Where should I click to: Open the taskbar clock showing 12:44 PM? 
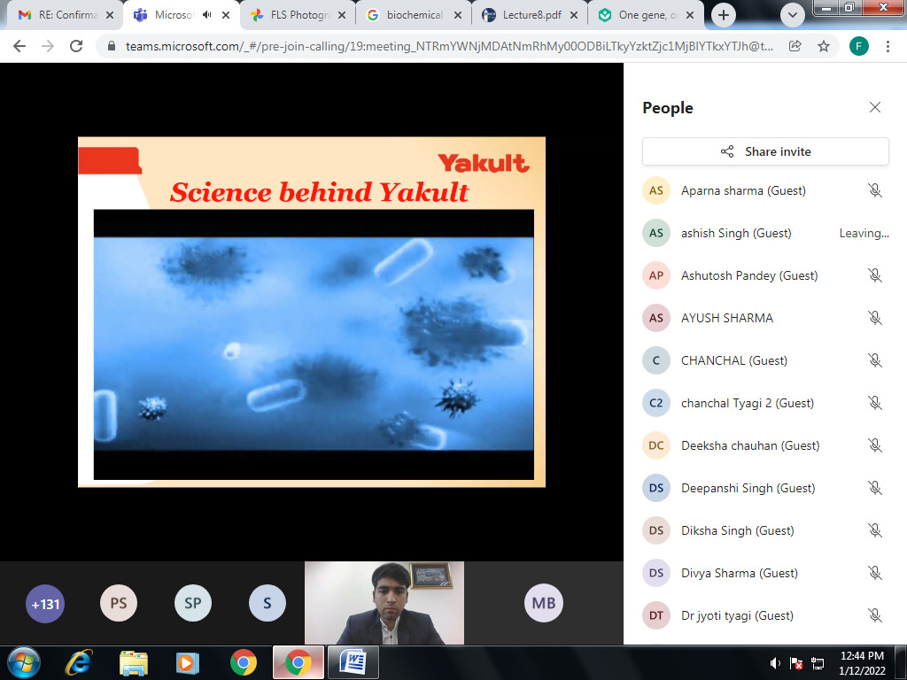point(862,662)
